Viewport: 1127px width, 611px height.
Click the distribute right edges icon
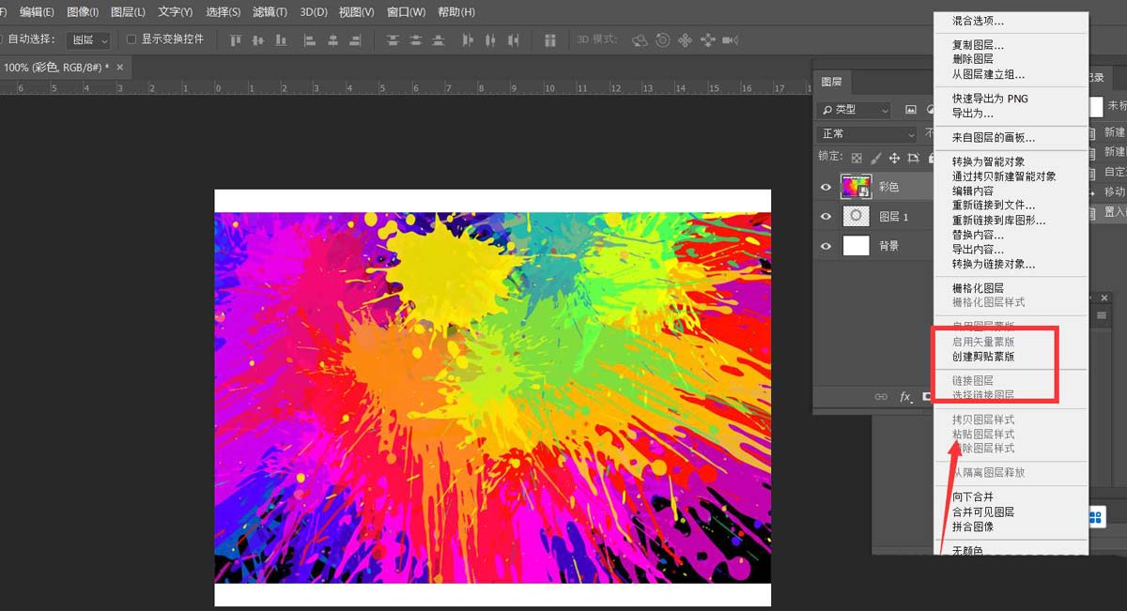513,39
